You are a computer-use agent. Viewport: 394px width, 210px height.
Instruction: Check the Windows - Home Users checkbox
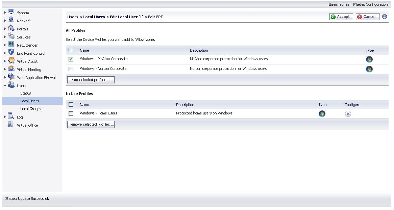(71, 113)
